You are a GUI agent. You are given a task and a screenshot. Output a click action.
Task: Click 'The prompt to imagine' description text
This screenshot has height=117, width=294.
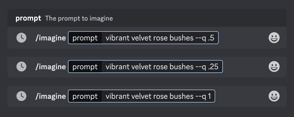click(79, 18)
